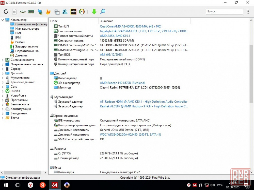Expand the Системная плата tree node
This screenshot has width=254, height=190.
click(3, 60)
